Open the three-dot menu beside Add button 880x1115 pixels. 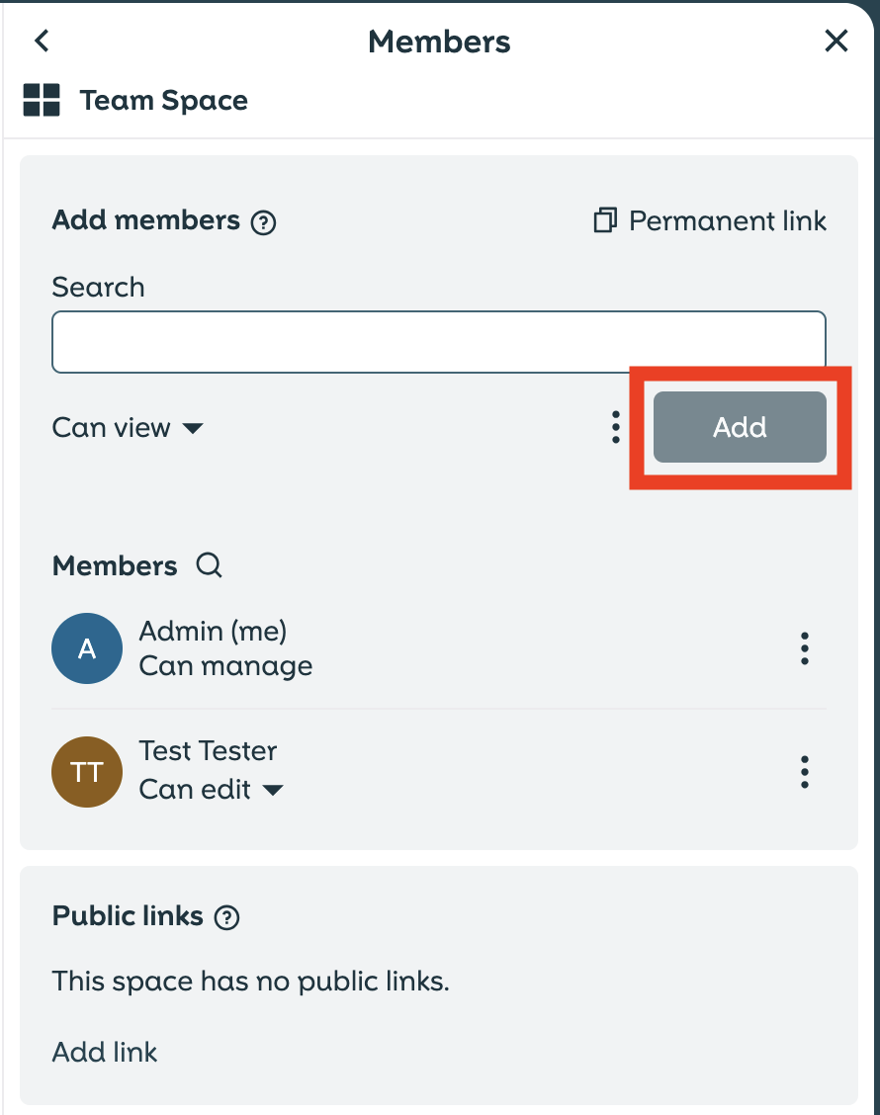pyautogui.click(x=615, y=427)
